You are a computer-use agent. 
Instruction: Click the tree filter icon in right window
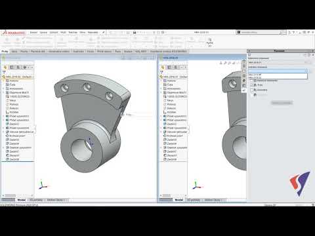[x=161, y=72]
